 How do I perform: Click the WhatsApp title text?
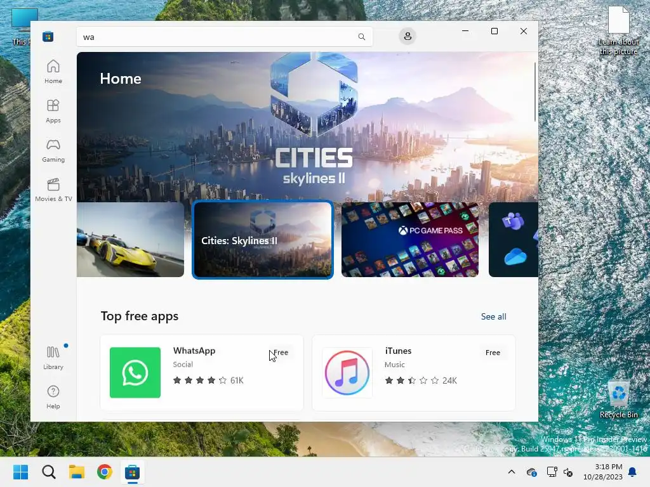[x=194, y=351]
